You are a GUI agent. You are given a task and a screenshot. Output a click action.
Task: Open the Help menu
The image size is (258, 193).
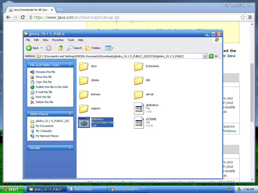[x=80, y=40]
